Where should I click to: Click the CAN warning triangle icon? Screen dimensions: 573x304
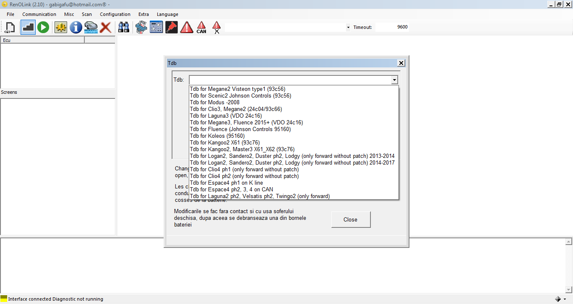pyautogui.click(x=201, y=28)
